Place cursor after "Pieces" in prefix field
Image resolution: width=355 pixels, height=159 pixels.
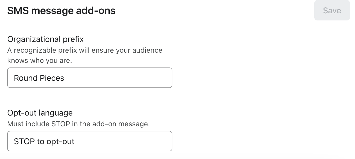(65, 78)
